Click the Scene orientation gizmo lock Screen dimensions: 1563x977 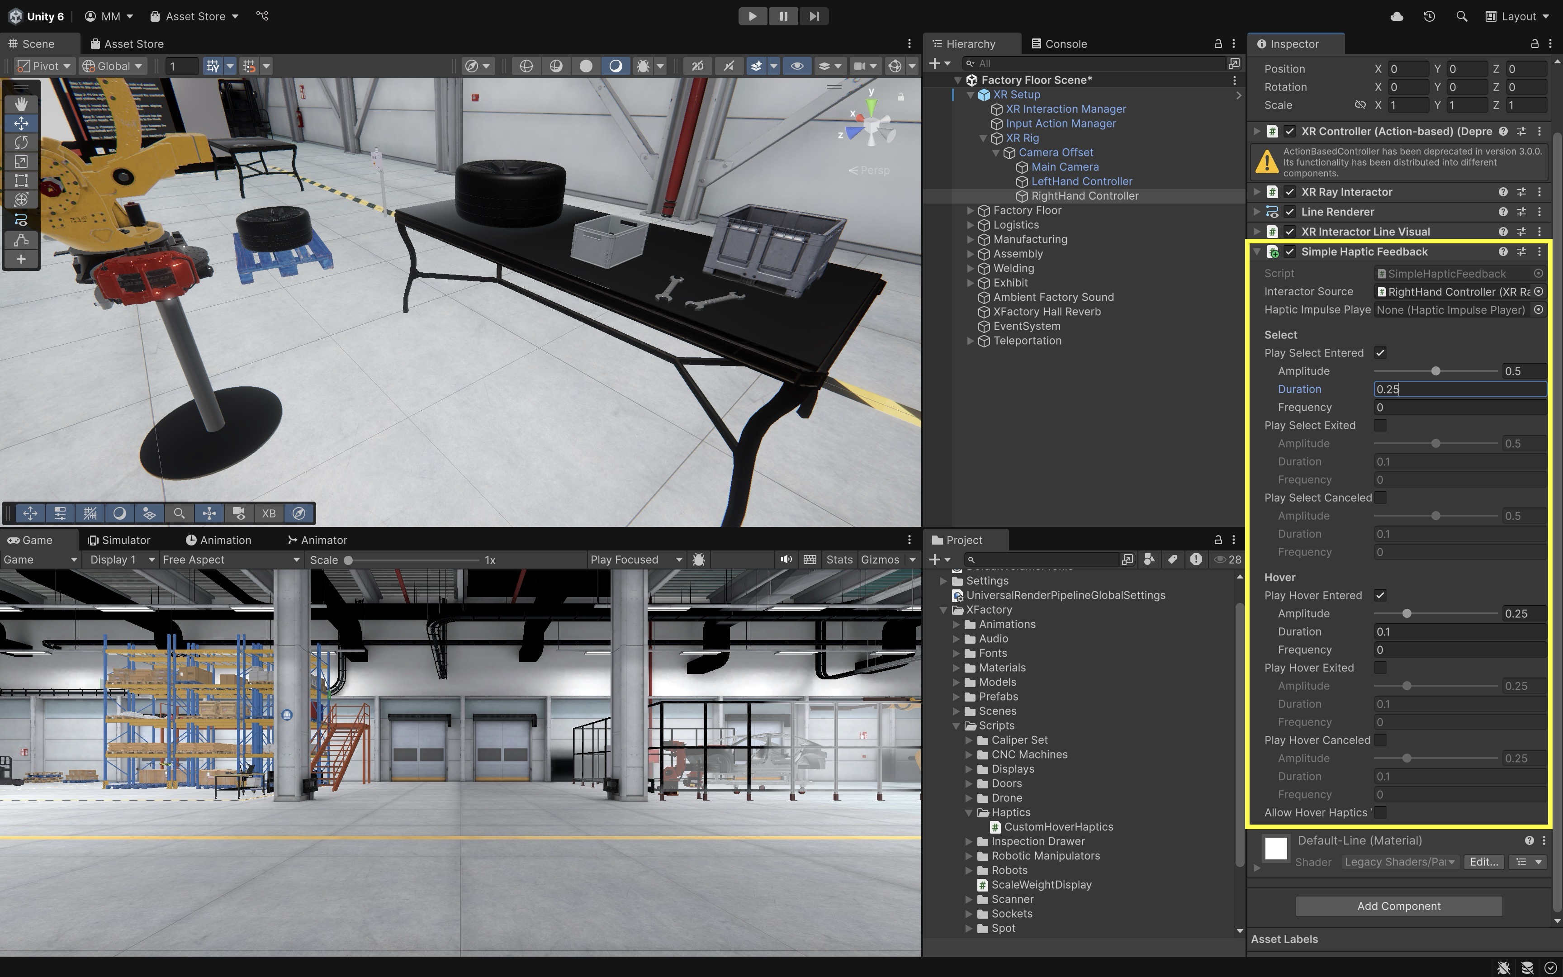coord(900,97)
